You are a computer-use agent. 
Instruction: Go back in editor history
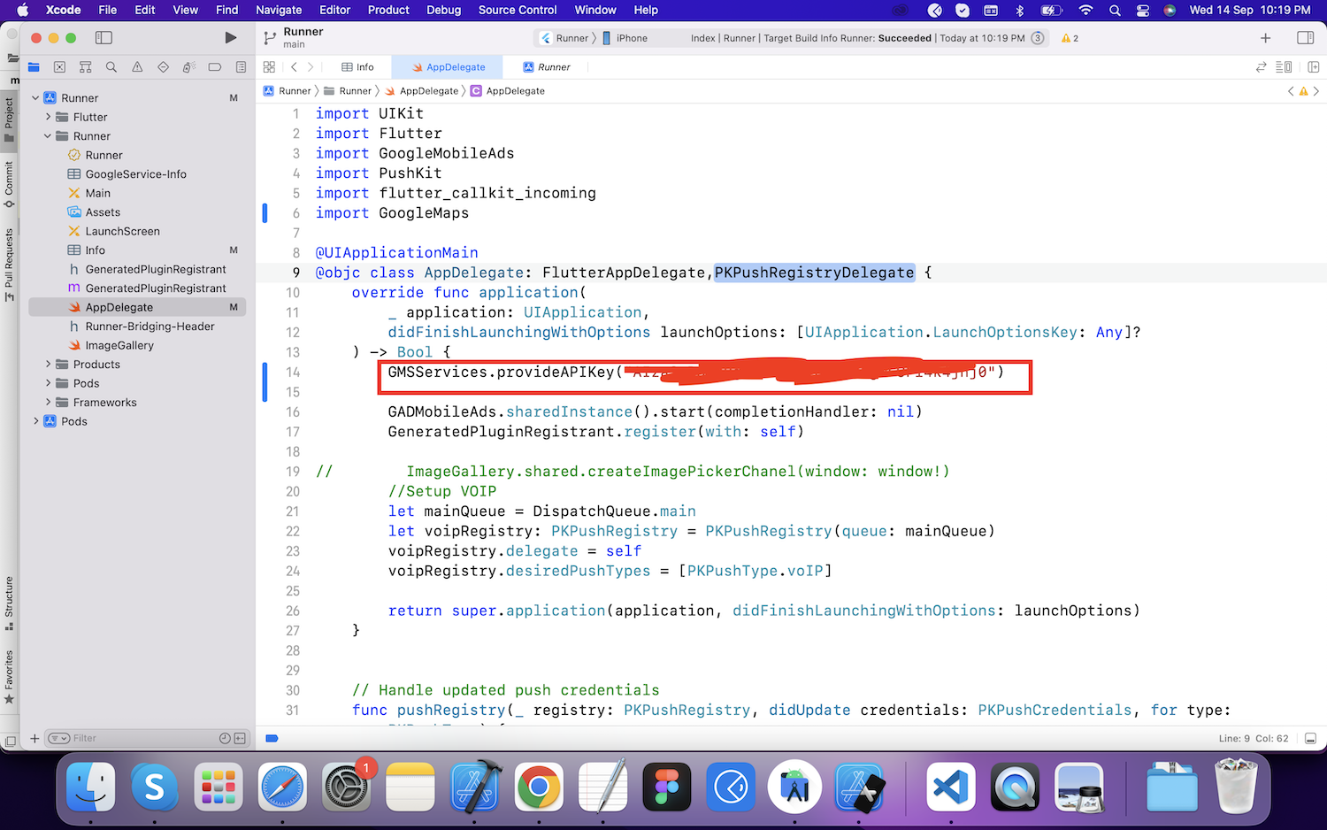coord(294,67)
